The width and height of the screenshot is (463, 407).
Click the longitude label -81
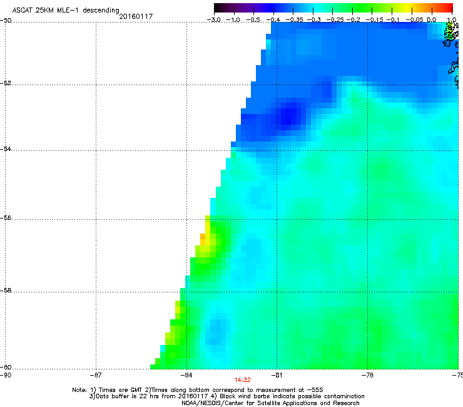[277, 375]
